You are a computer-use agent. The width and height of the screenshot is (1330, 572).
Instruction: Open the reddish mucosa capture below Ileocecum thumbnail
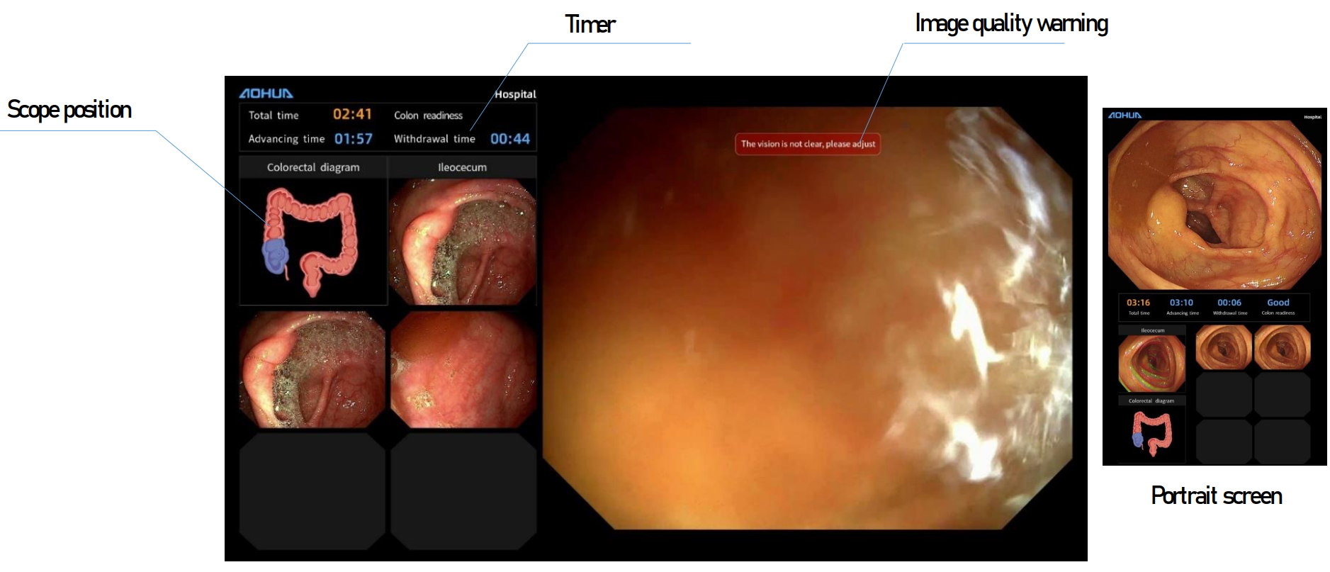463,370
